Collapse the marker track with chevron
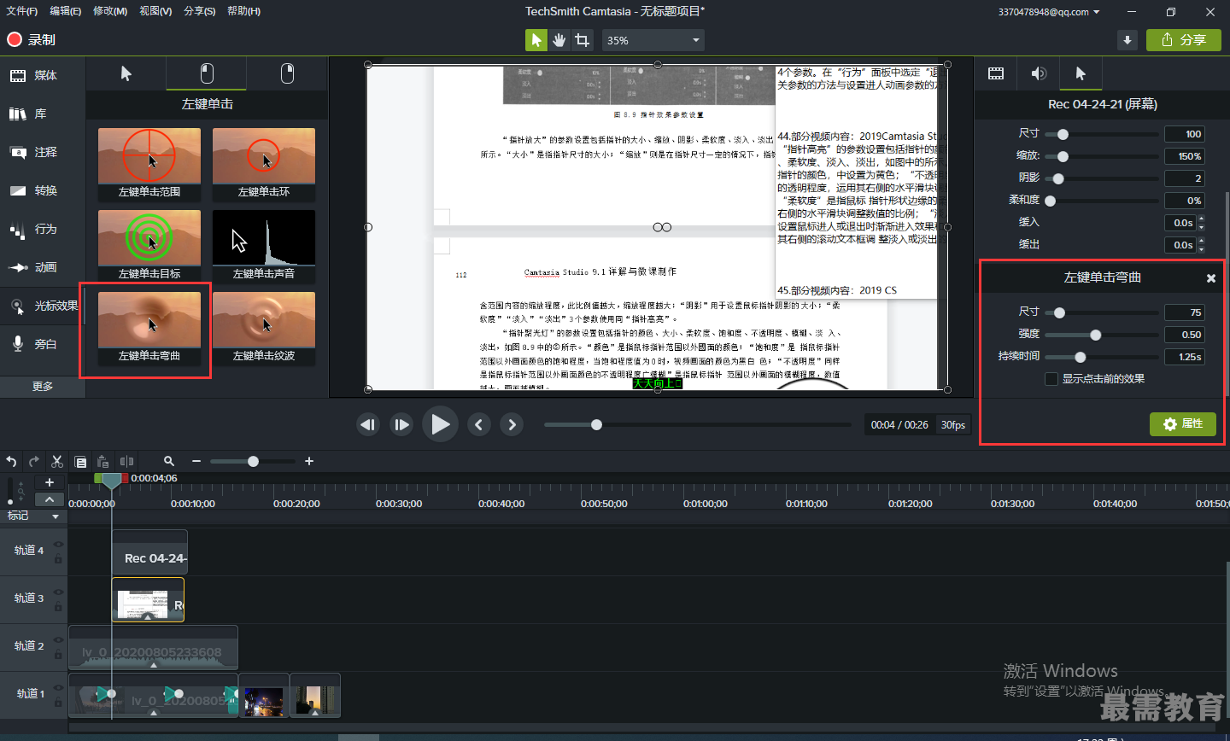Image resolution: width=1230 pixels, height=741 pixels. click(50, 499)
